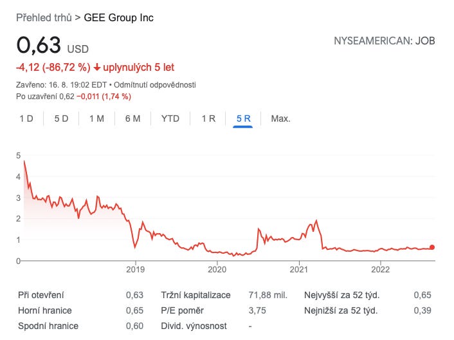This screenshot has height=340, width=454.
Task: Click the Divid. výnosnost label
Action: [x=194, y=326]
